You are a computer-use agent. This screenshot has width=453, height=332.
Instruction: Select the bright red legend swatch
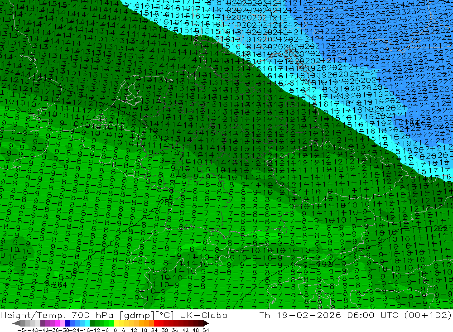pos(156,323)
